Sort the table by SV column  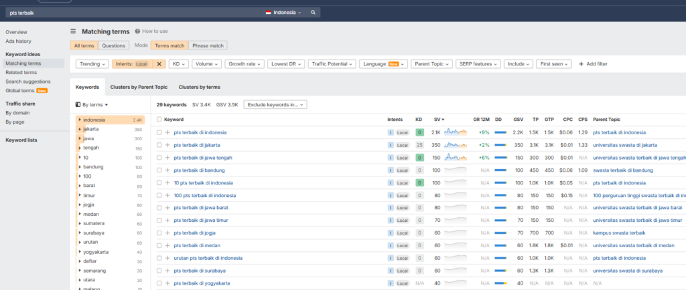point(439,120)
